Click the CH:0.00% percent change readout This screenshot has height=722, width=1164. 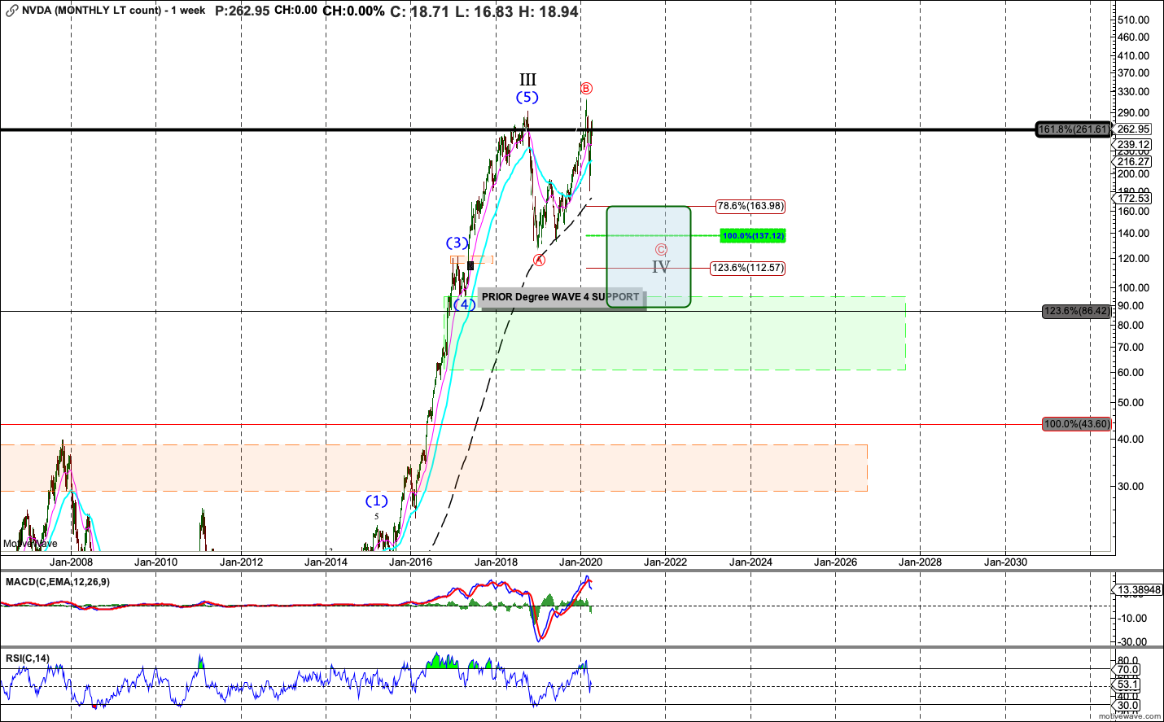[354, 11]
